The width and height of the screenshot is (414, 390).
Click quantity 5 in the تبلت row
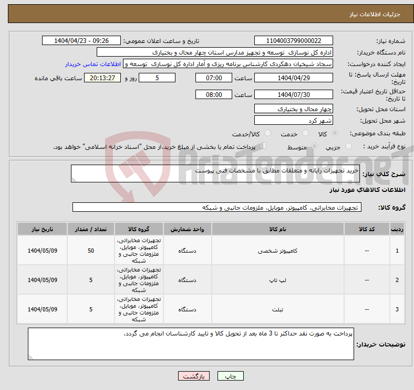[x=91, y=309]
